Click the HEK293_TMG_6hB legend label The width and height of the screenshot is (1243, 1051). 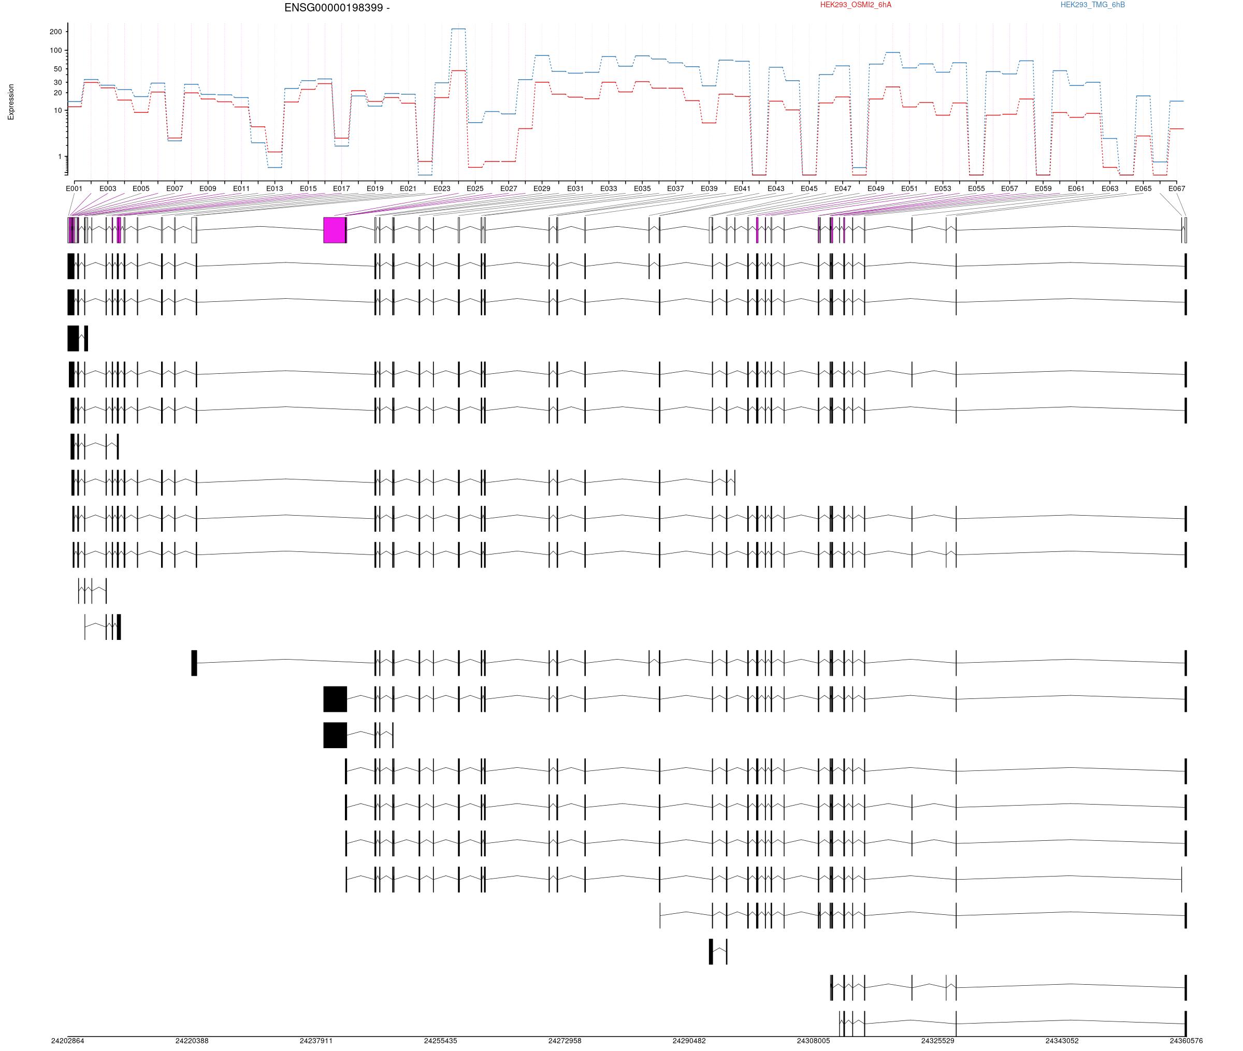click(1093, 5)
